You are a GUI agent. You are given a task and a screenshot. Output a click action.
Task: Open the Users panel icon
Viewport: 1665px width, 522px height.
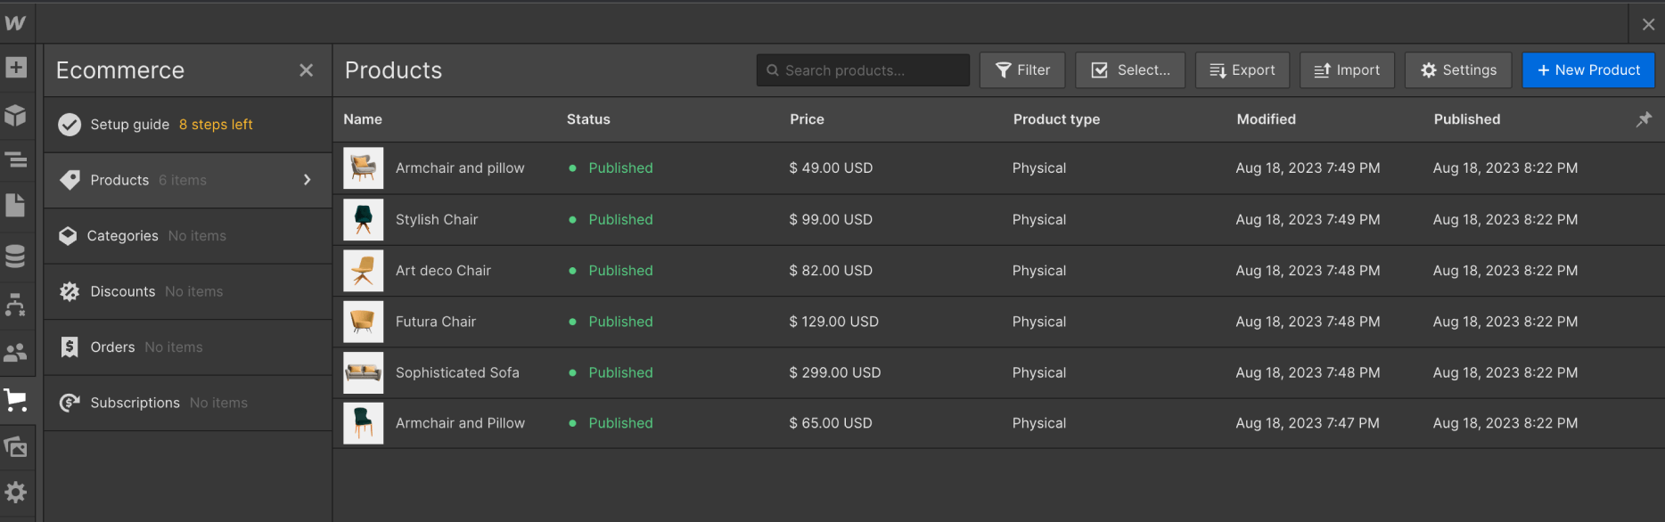[x=16, y=353]
